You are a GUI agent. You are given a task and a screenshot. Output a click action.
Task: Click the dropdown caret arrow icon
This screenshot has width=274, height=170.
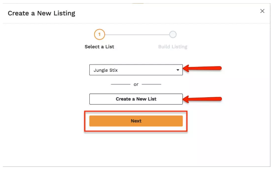click(178, 70)
